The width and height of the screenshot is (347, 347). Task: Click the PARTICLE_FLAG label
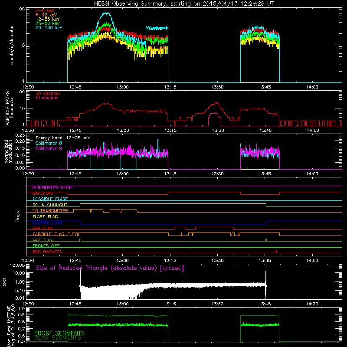click(x=49, y=234)
